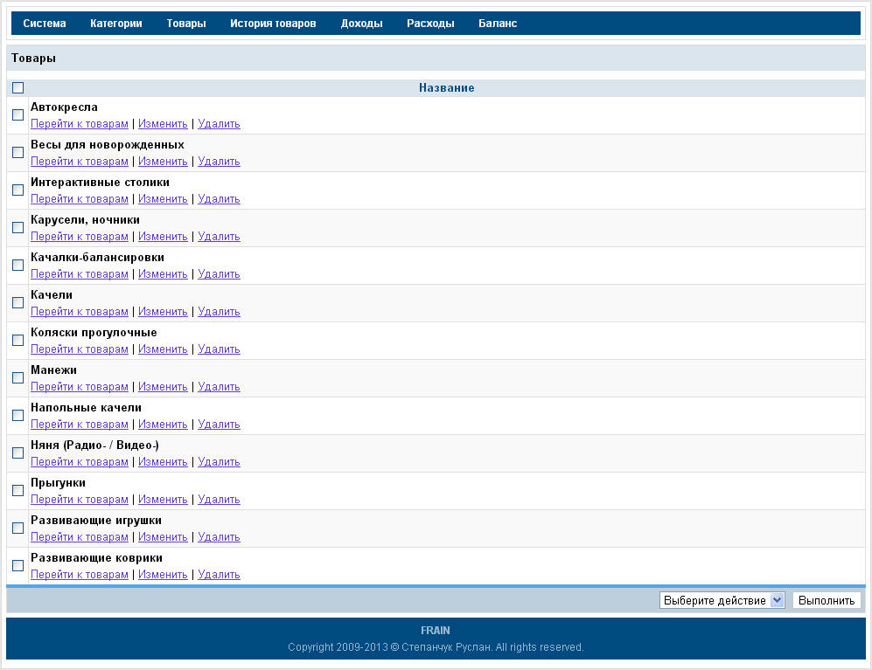Check the Автокресла row checkbox

pos(17,114)
